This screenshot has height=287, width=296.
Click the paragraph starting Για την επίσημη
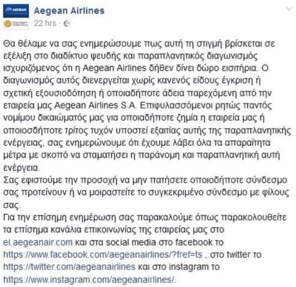145,248
